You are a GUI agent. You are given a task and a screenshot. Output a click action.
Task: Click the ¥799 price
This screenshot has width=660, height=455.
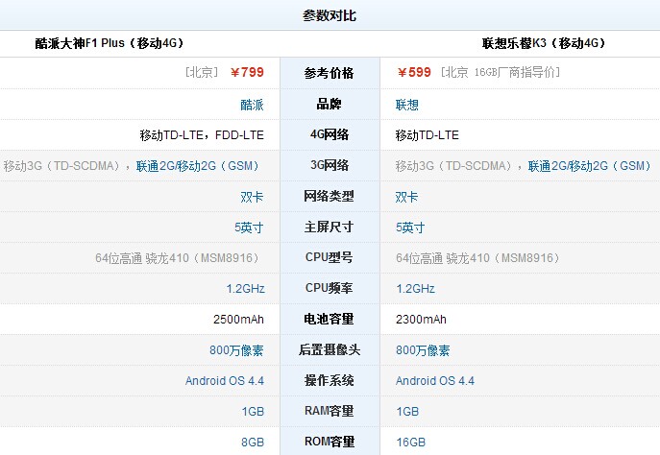pyautogui.click(x=247, y=72)
